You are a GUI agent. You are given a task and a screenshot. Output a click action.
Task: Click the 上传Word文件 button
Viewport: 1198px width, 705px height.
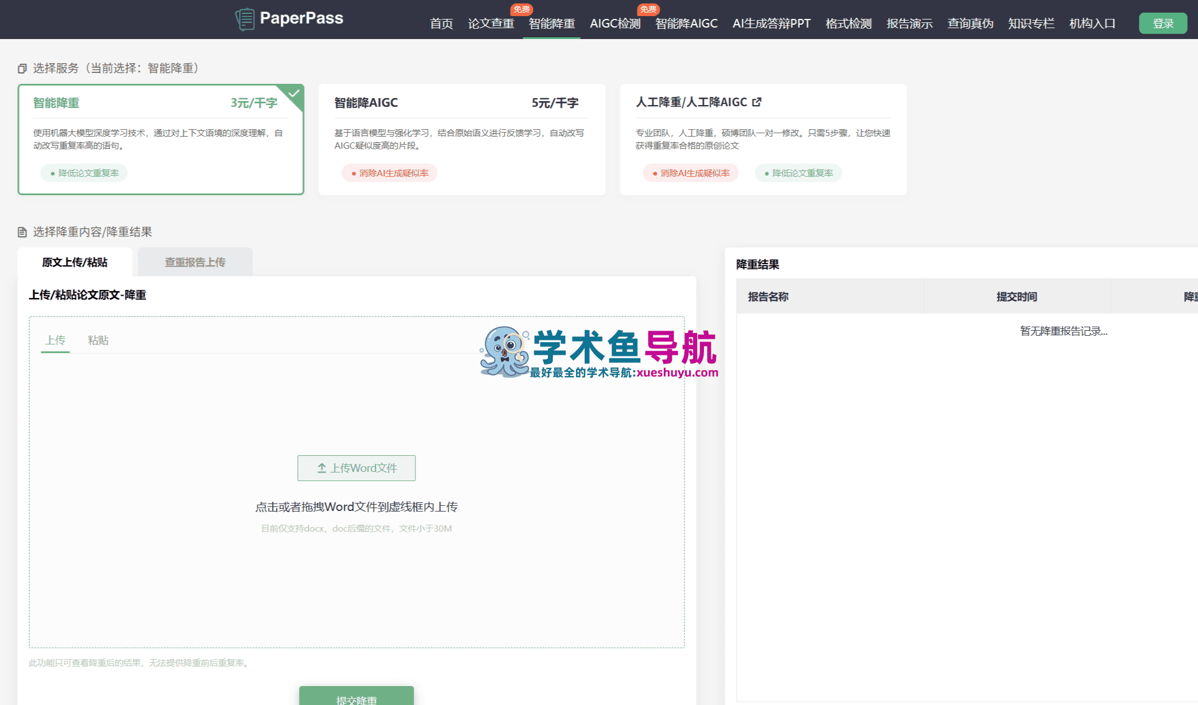pos(356,468)
